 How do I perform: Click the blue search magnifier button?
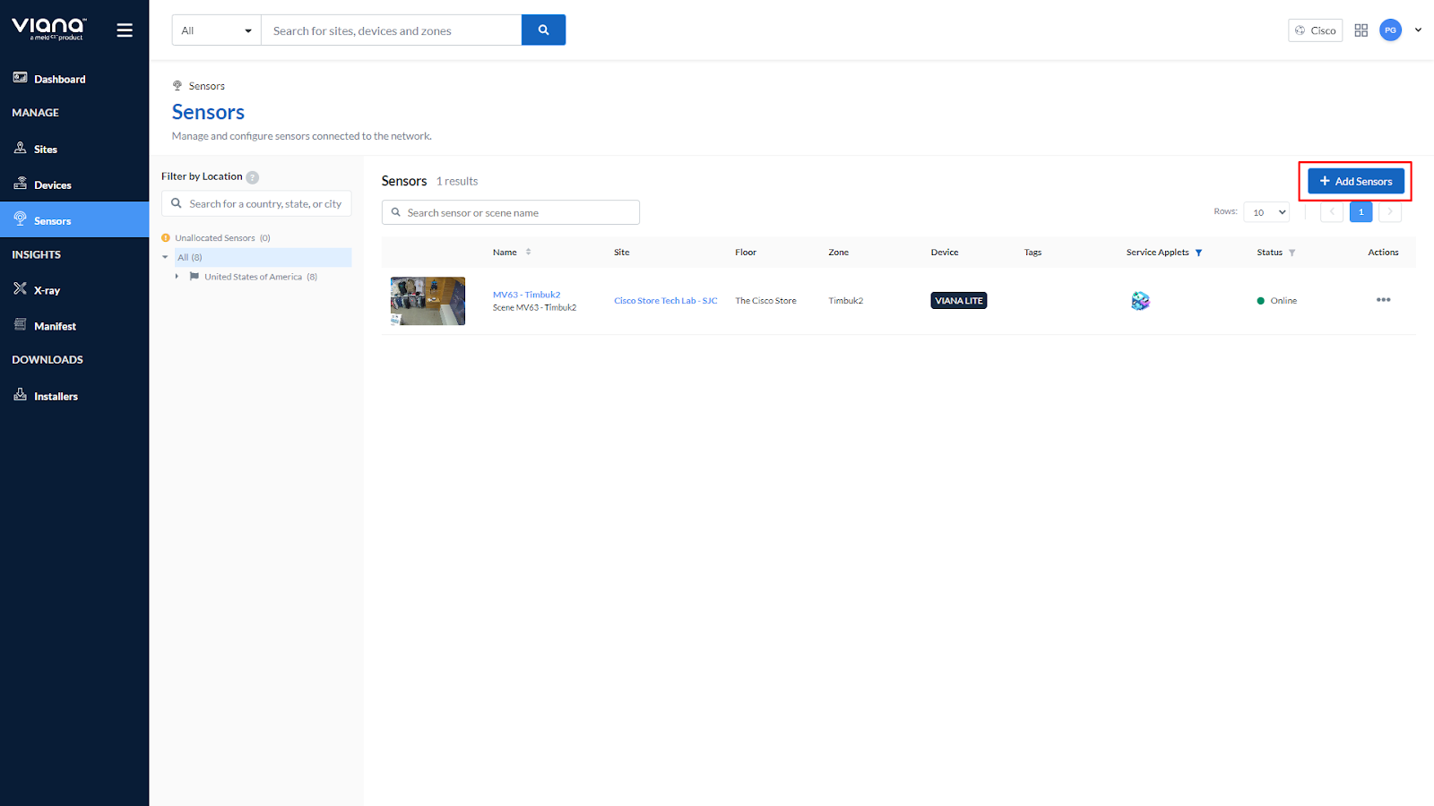coord(543,30)
